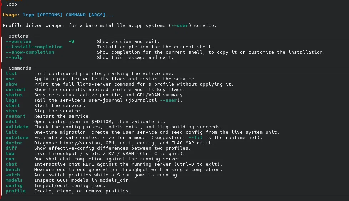This screenshot has width=349, height=201.
Task: Click the '--version' option flag
Action: (19, 42)
